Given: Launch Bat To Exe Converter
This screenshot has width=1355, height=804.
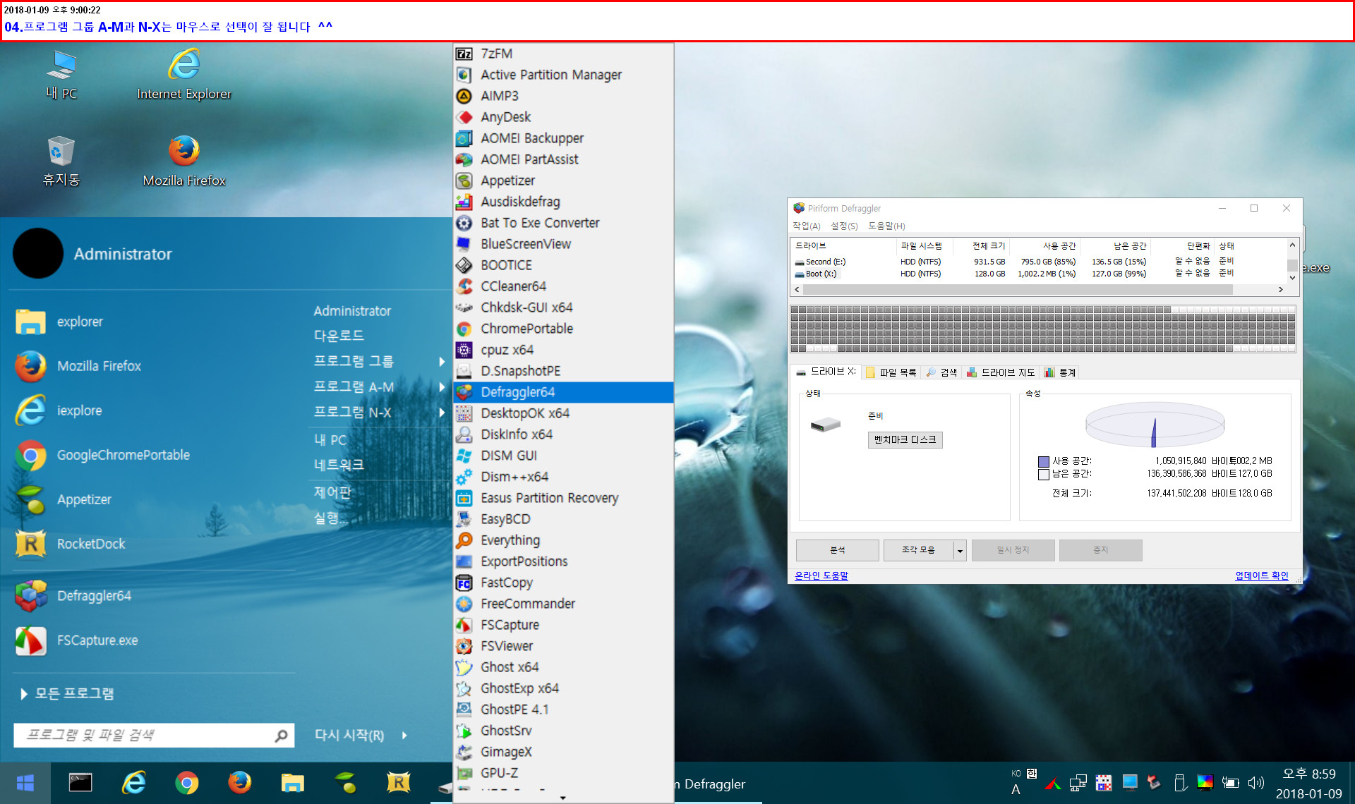Looking at the screenshot, I should click(562, 223).
